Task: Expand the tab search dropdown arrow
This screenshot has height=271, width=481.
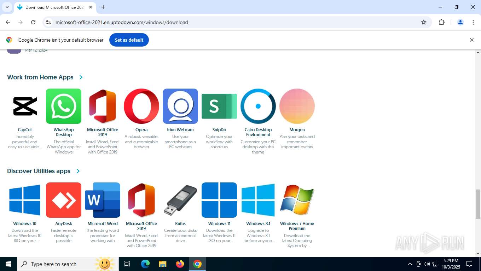Action: (7, 7)
